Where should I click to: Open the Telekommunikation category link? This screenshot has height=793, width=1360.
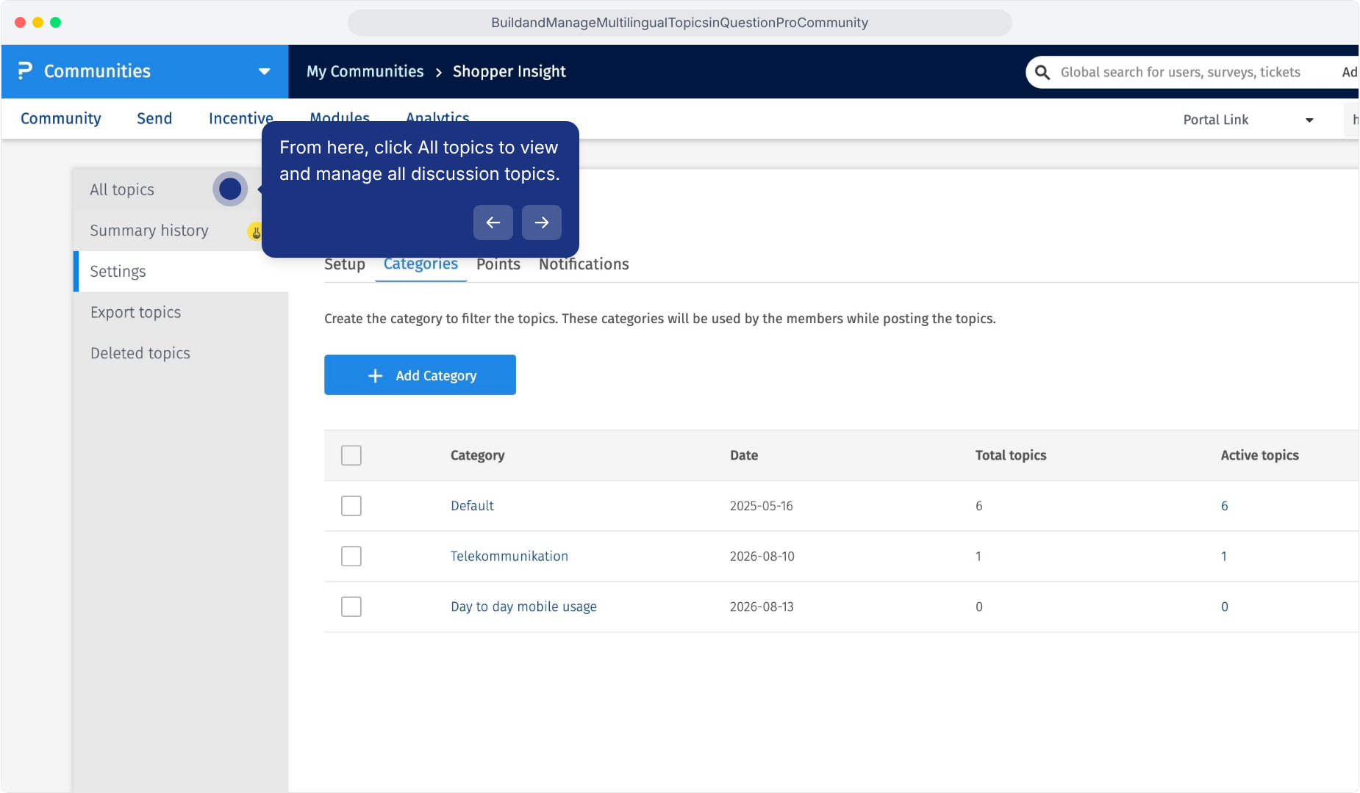(509, 556)
